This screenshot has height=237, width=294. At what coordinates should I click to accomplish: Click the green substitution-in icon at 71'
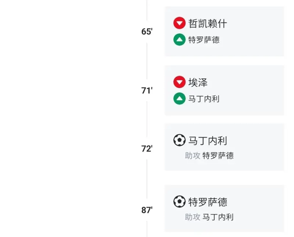coord(179,99)
